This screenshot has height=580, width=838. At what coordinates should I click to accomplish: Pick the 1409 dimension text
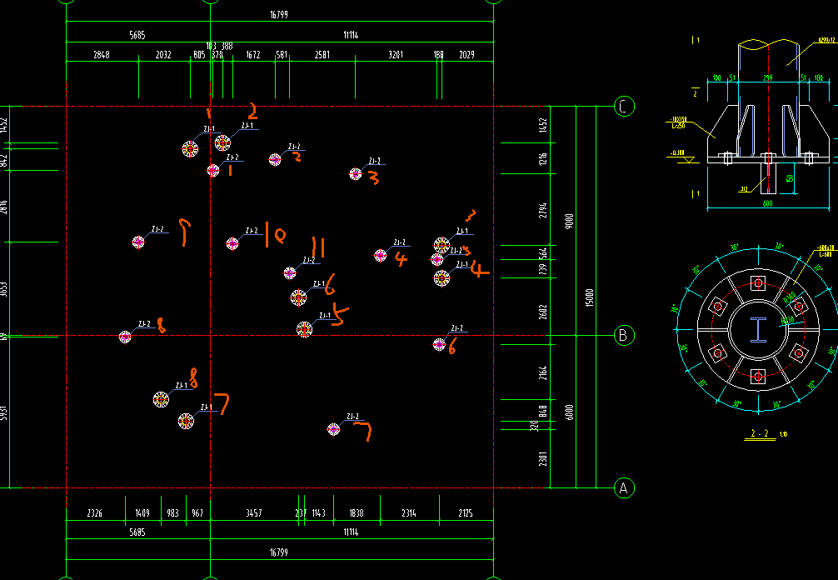pyautogui.click(x=141, y=513)
